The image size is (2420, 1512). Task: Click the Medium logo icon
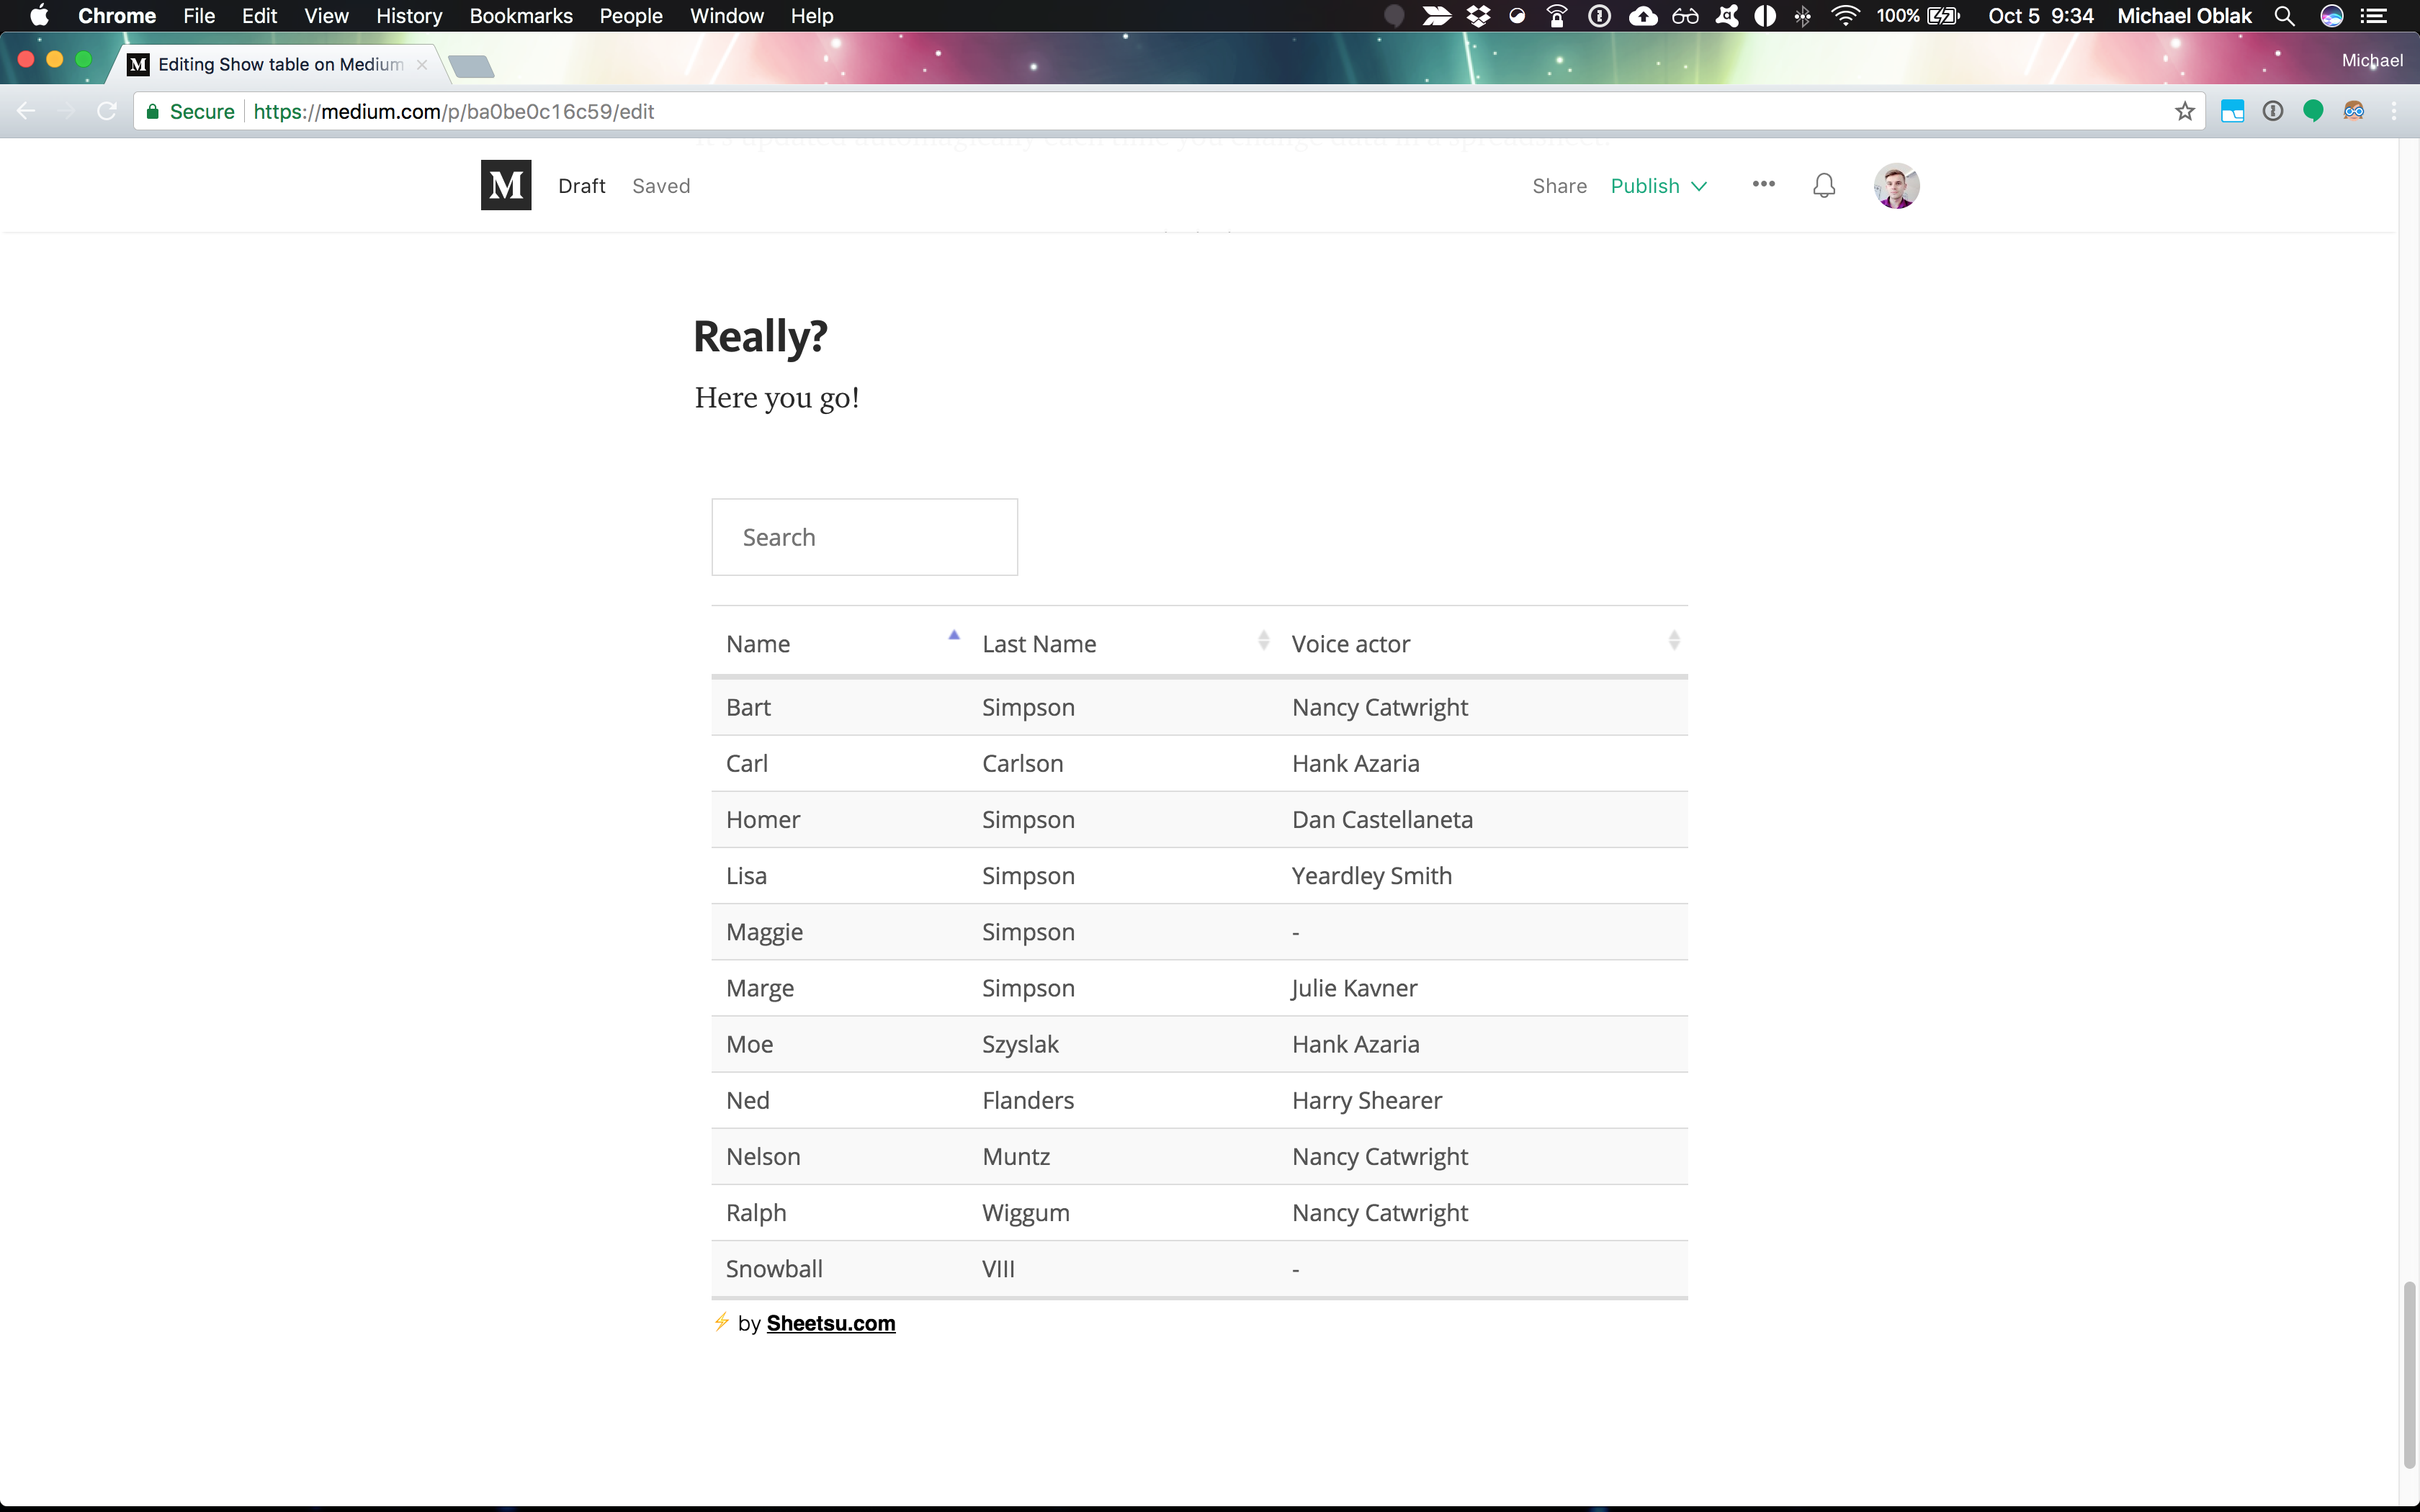[505, 185]
